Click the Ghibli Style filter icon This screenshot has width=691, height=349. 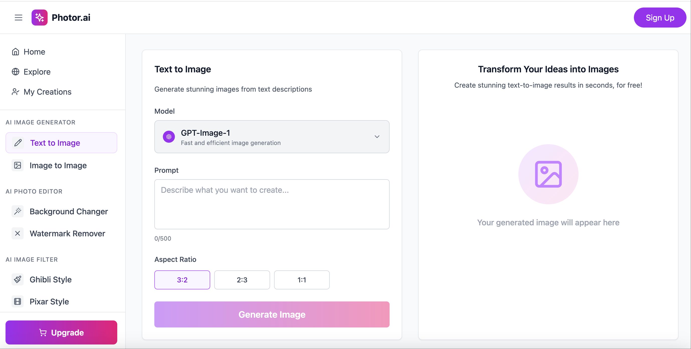18,279
